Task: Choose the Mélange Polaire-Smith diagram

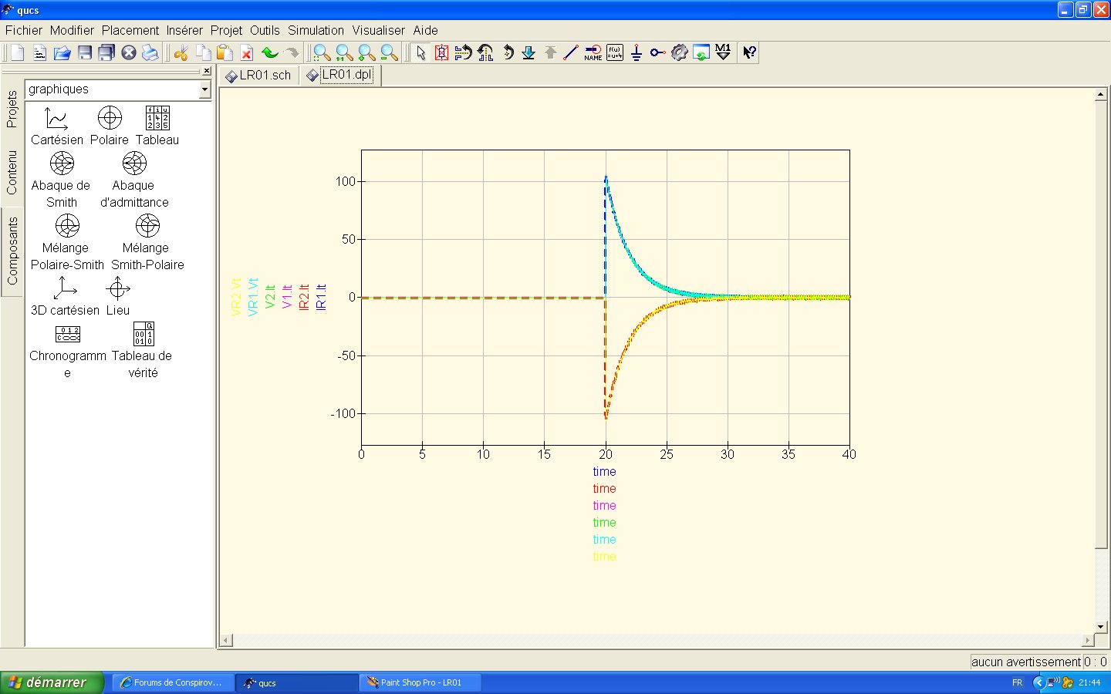Action: [67, 243]
